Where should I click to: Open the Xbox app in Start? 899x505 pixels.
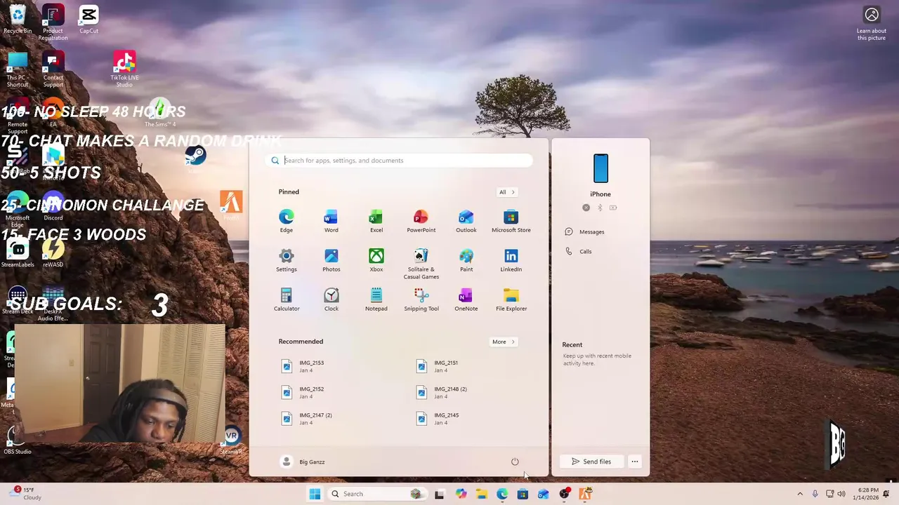pos(376,260)
